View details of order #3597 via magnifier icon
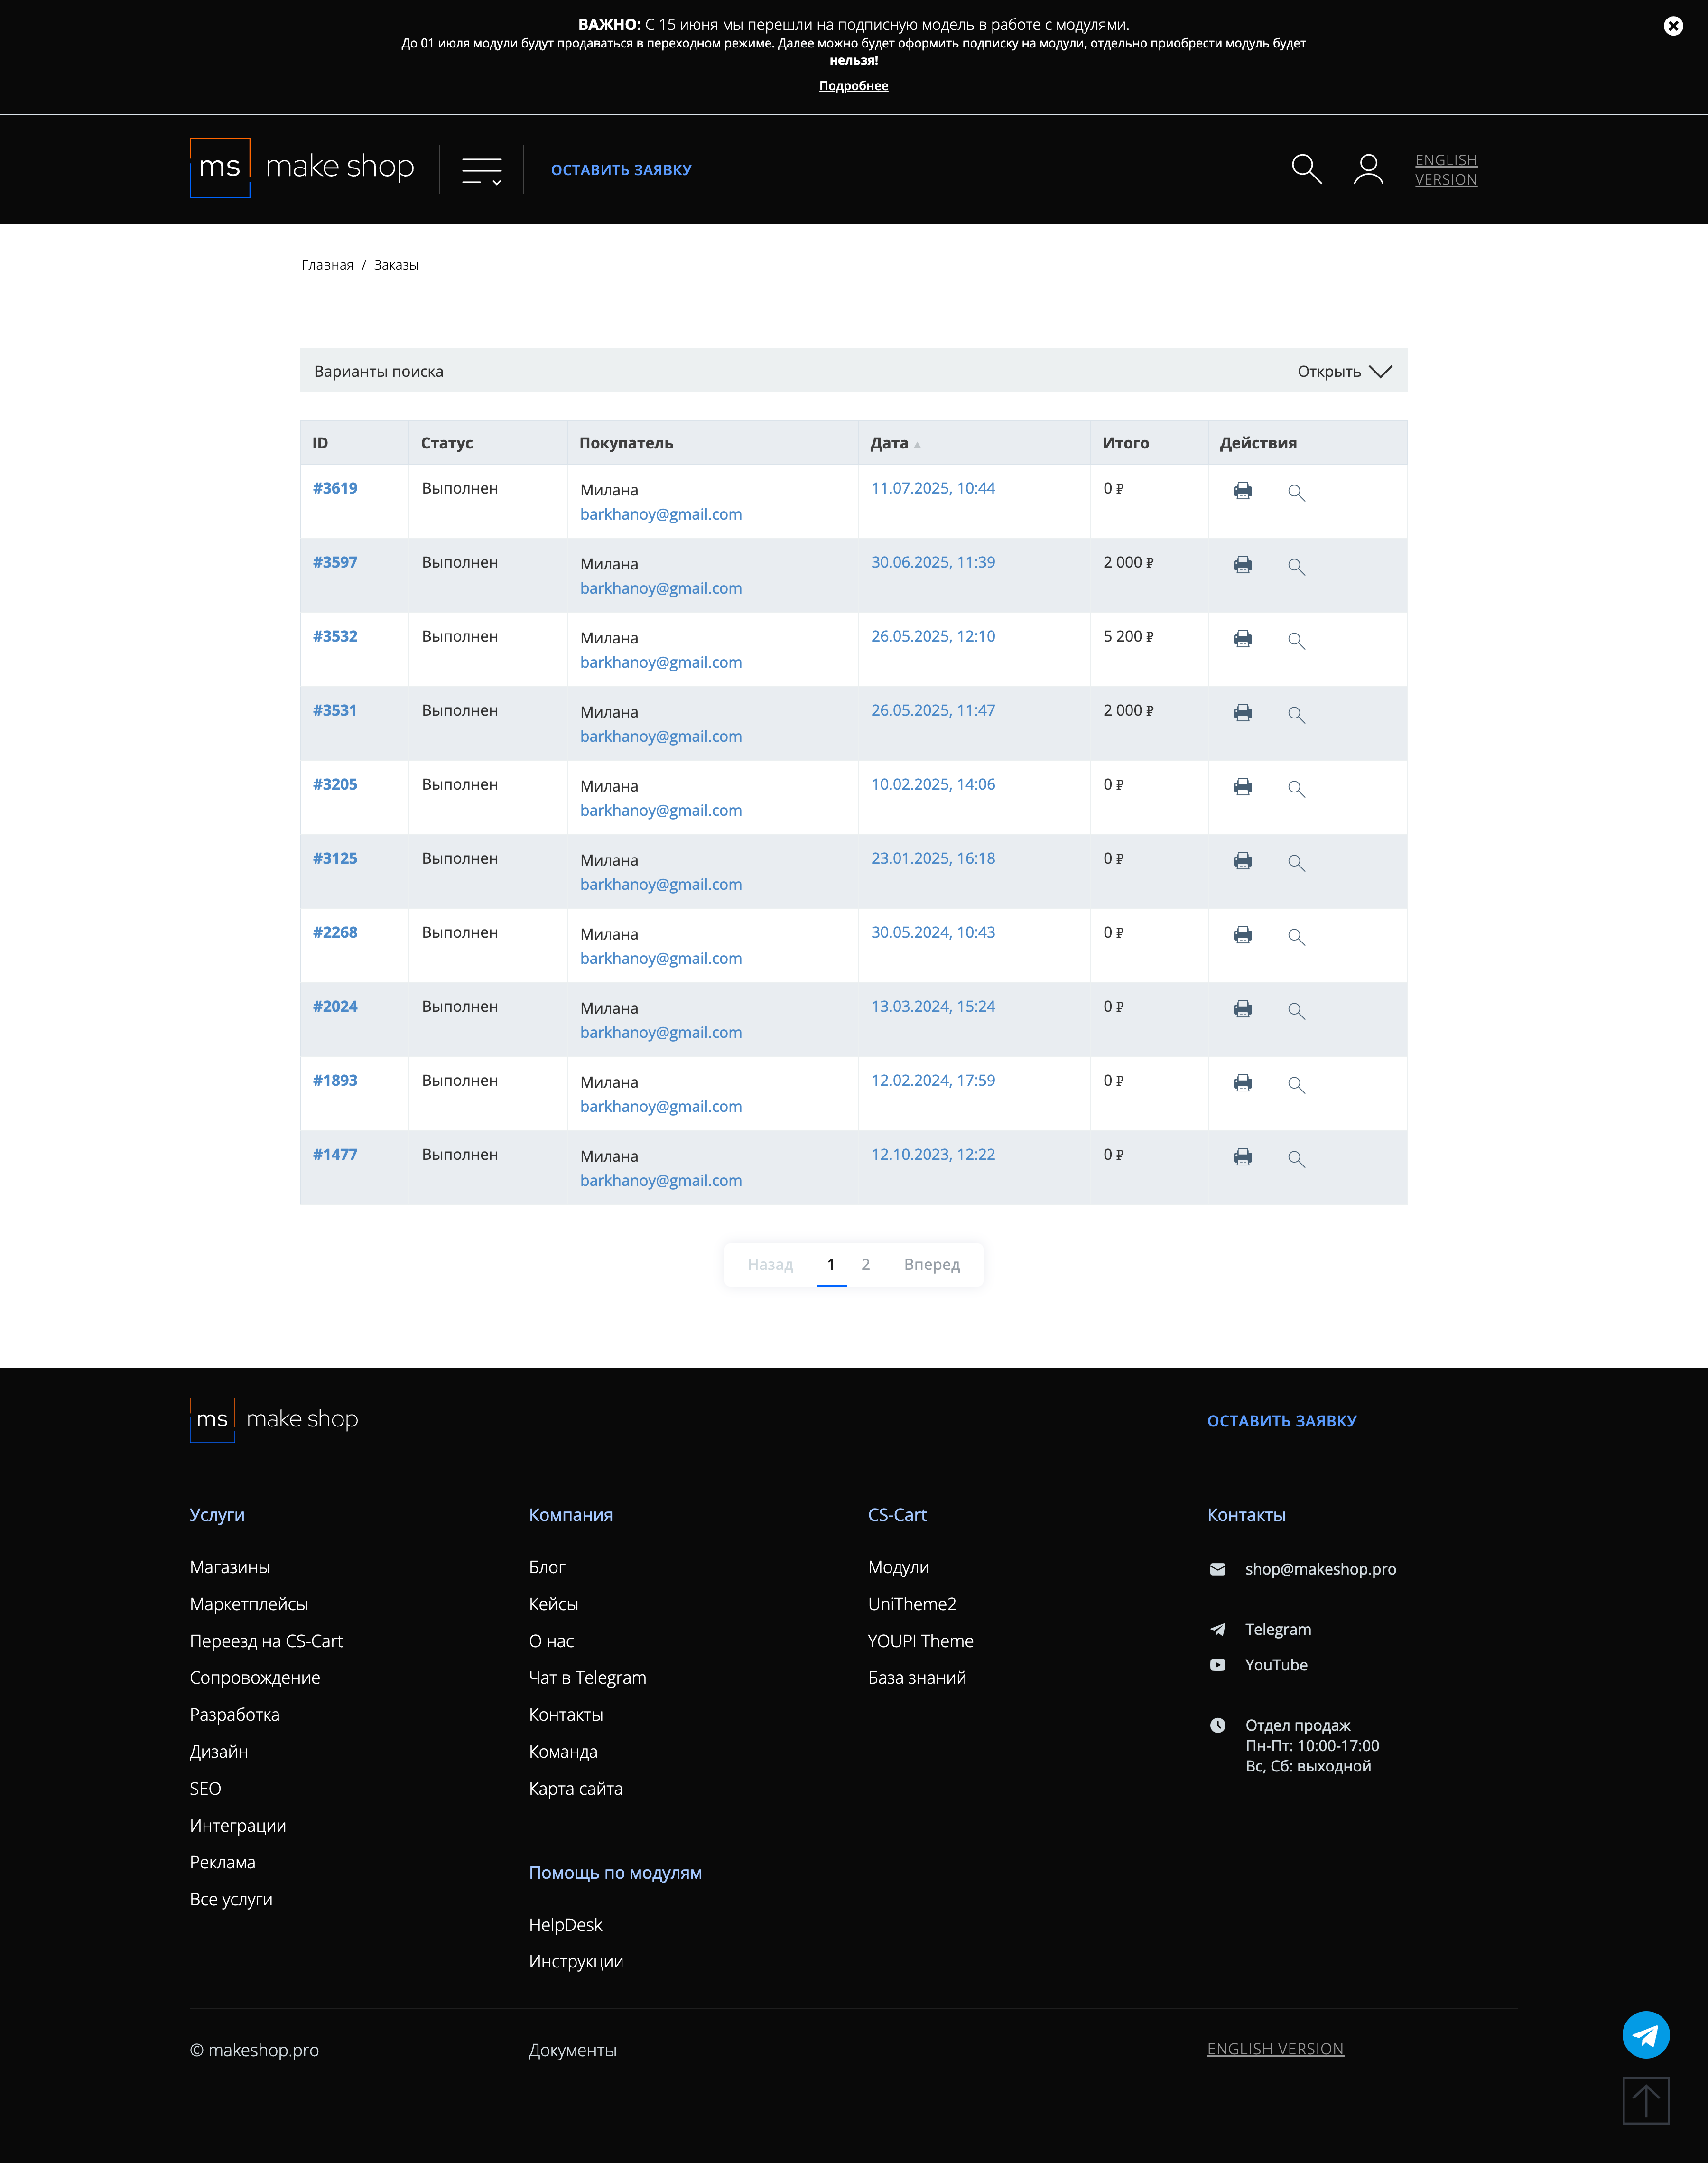The height and width of the screenshot is (2163, 1708). [x=1296, y=567]
